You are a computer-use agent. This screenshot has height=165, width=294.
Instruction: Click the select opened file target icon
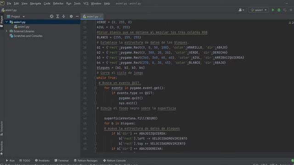(x=51, y=16)
